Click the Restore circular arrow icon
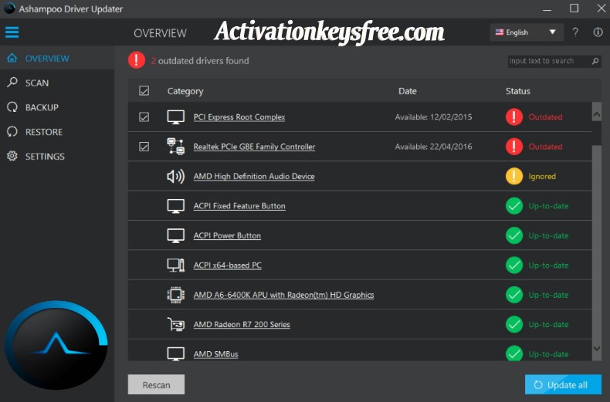The height and width of the screenshot is (402, 610). [12, 132]
